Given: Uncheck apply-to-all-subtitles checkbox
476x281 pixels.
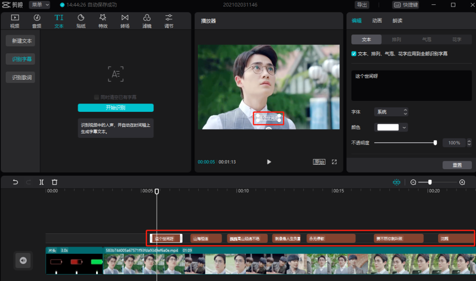Looking at the screenshot, I should 353,54.
